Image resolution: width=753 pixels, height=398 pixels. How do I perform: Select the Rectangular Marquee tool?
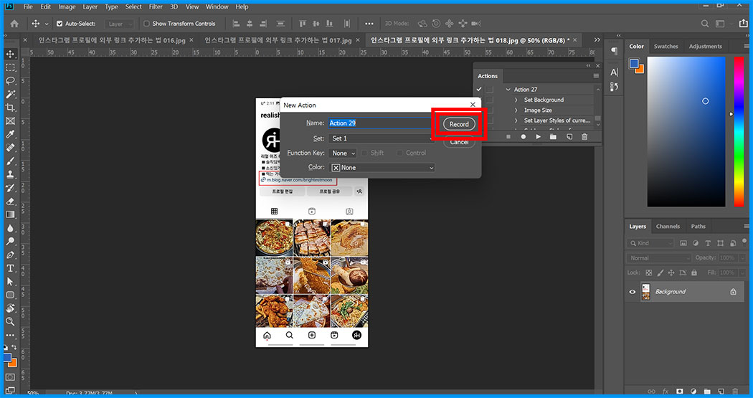[10, 67]
